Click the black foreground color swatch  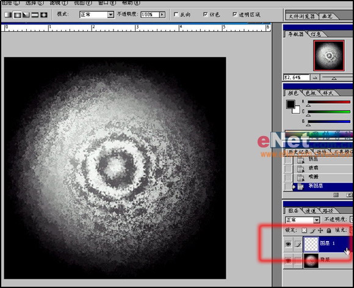click(x=291, y=104)
